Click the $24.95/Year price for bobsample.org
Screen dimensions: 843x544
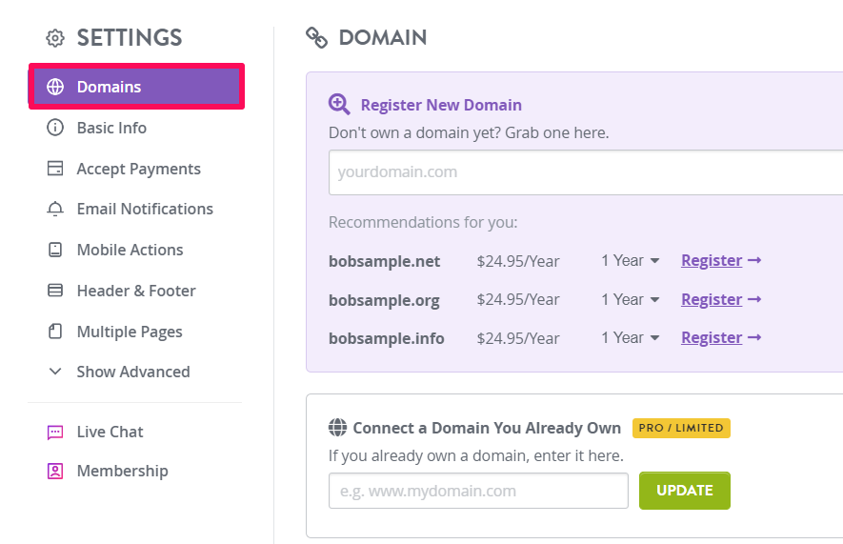(518, 300)
